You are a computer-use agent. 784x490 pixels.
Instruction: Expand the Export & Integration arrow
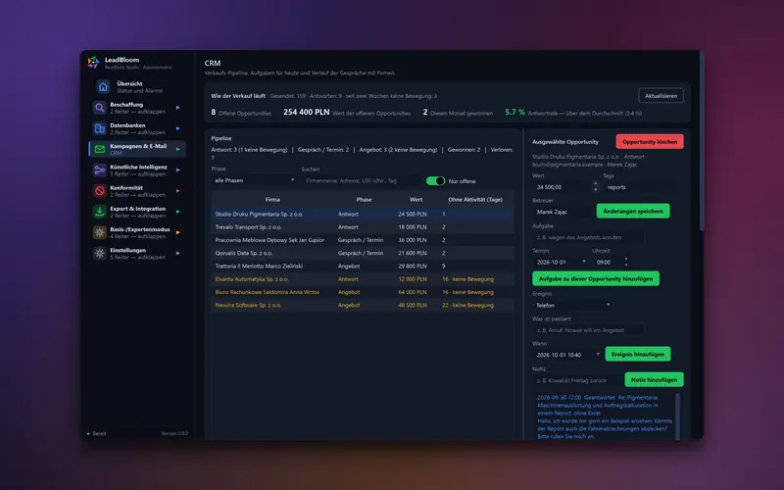tap(178, 212)
